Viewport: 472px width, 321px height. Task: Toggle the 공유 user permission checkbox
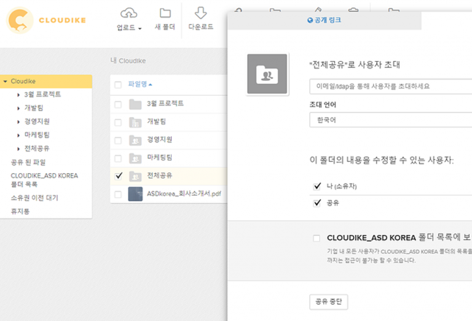tap(317, 203)
